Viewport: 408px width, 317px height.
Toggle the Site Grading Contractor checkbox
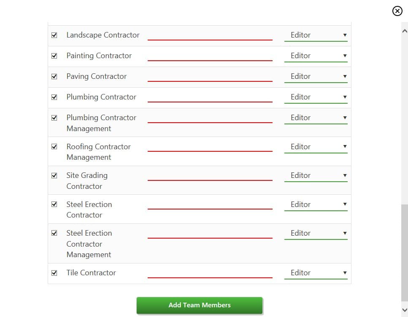coord(54,175)
